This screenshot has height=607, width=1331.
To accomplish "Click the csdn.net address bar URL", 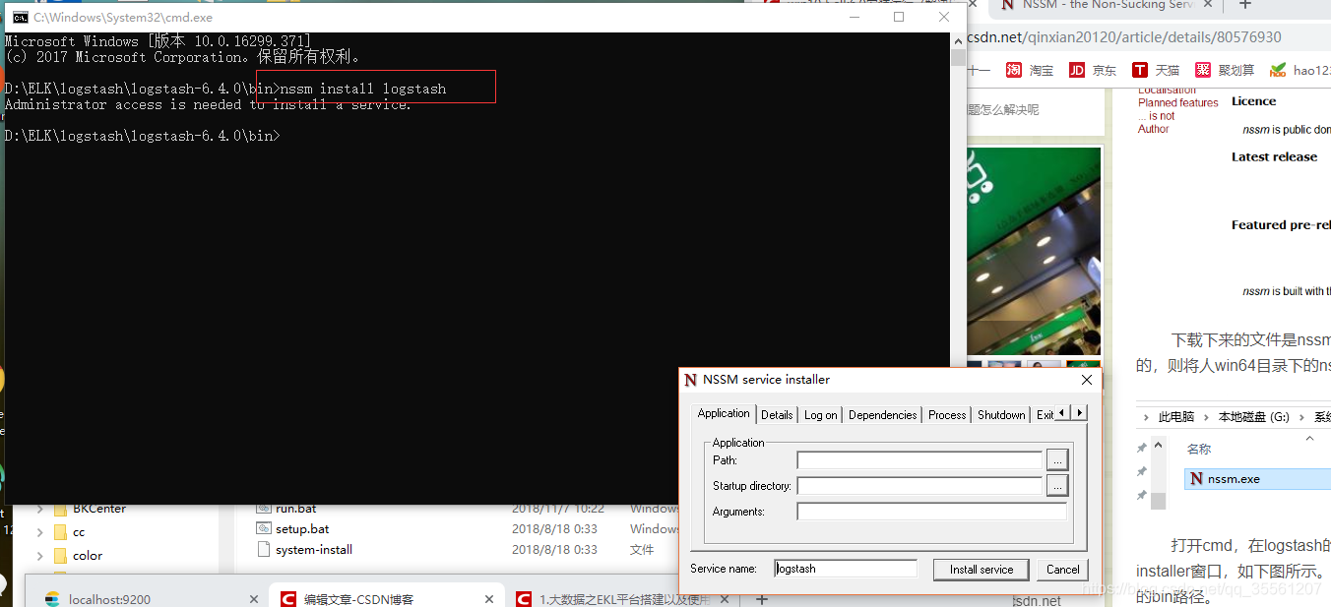I will (x=1123, y=37).
